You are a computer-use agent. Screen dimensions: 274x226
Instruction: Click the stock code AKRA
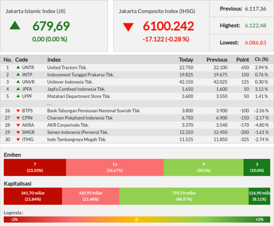click(28, 125)
